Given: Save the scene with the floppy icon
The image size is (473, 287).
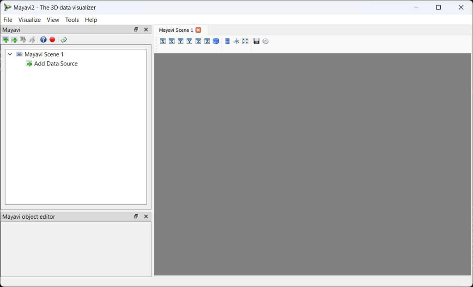Looking at the screenshot, I should click(256, 41).
